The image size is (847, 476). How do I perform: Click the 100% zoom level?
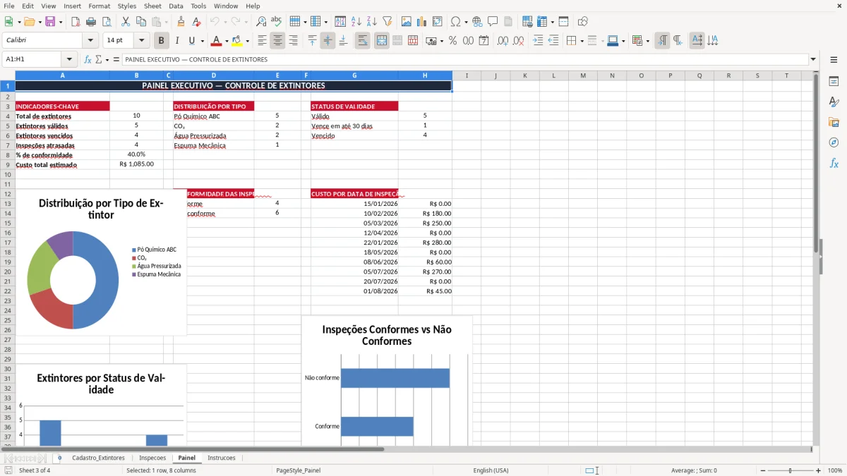tap(835, 470)
